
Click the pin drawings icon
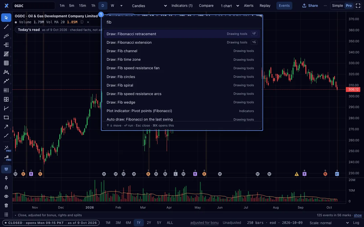point(6,178)
